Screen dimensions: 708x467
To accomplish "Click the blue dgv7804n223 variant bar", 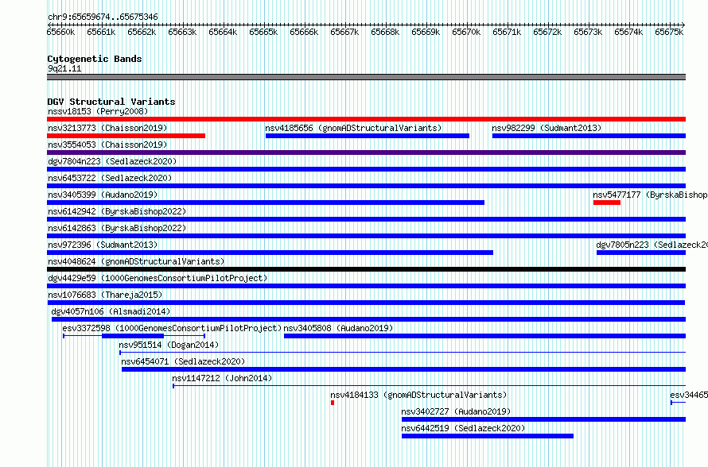I will 366,169.
